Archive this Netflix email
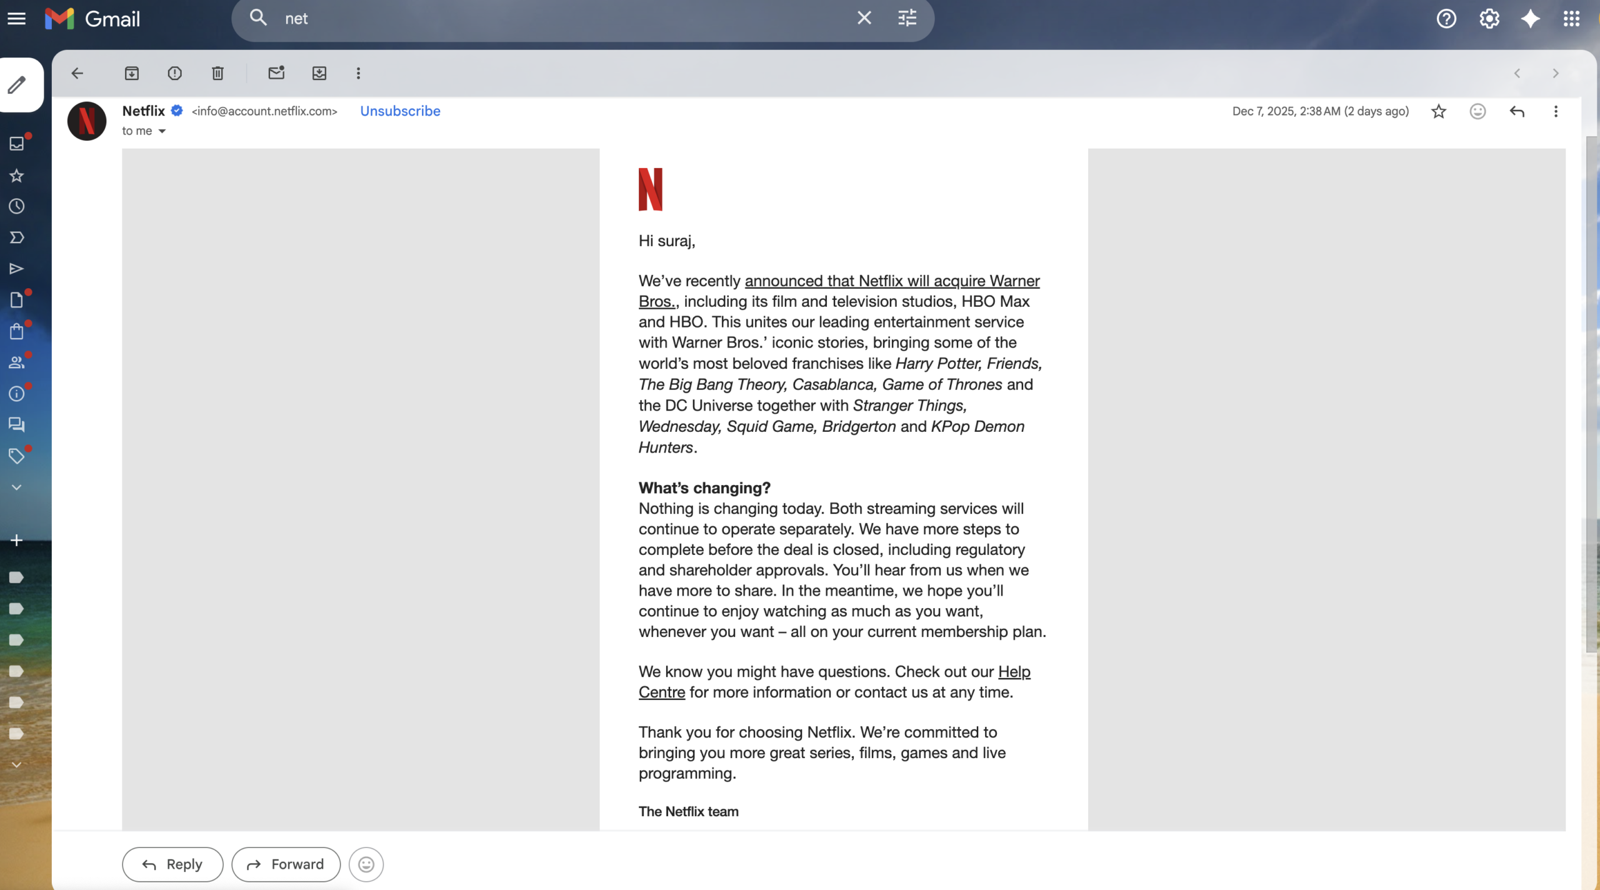1600x890 pixels. tap(132, 73)
